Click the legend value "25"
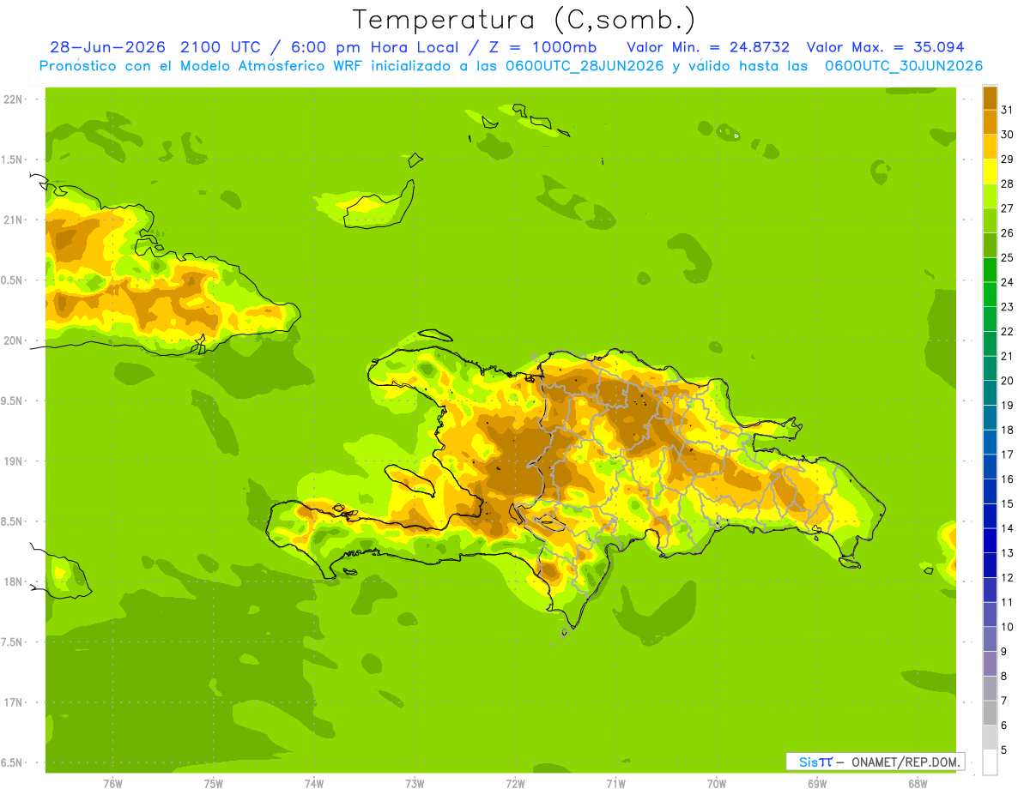The image size is (1030, 795). [x=1007, y=257]
